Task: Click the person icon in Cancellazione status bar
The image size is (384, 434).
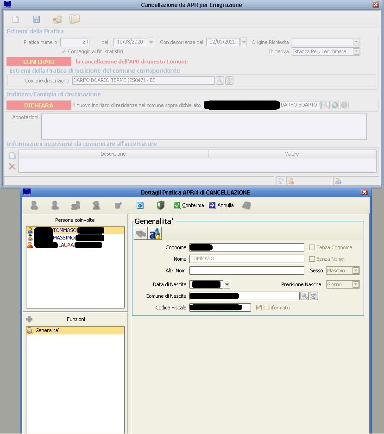Action: click(x=291, y=181)
